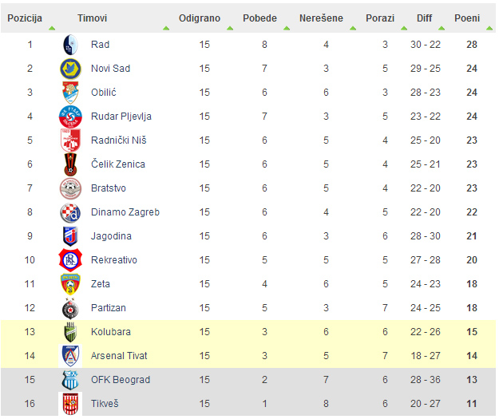This screenshot has height=419, width=499.
Task: Select the Partizan club logo
Action: (x=70, y=308)
